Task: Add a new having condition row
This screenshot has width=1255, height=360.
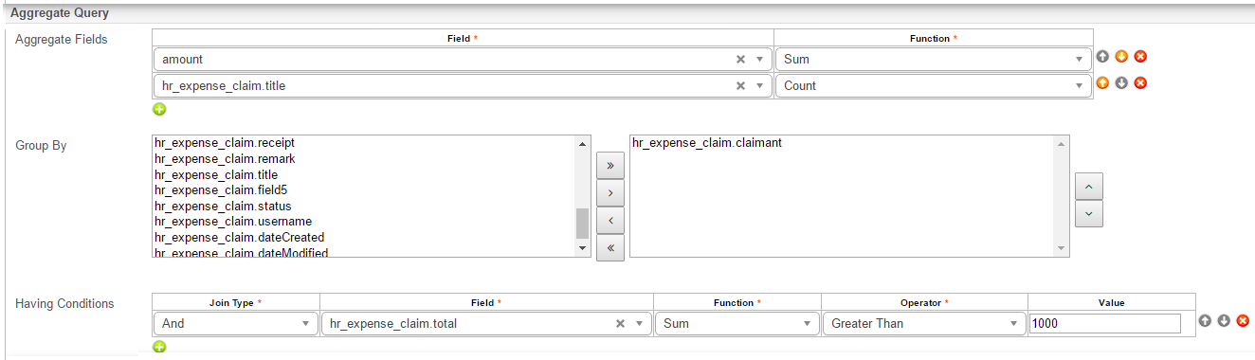Action: coord(159,347)
